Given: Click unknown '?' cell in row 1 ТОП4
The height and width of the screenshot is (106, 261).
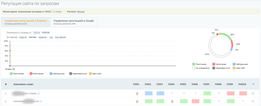Looking at the screenshot, I should 172,94.
